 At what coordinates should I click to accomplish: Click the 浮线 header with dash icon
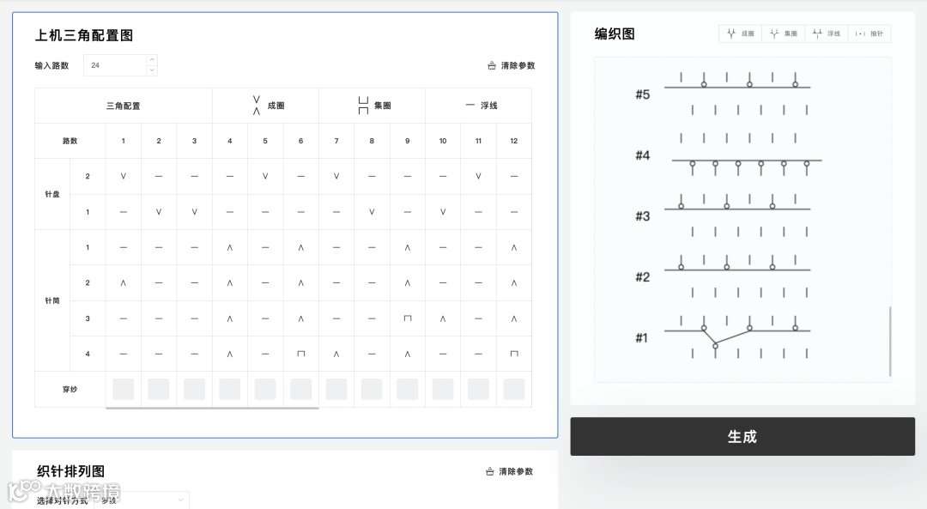tap(478, 106)
